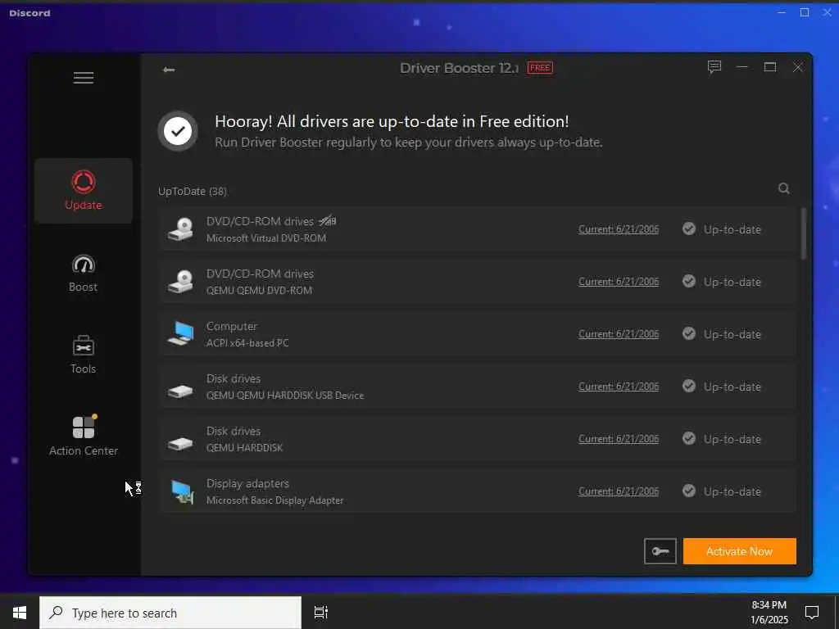The image size is (839, 629).
Task: Click the driver list vertical scrollbar
Action: (x=803, y=233)
